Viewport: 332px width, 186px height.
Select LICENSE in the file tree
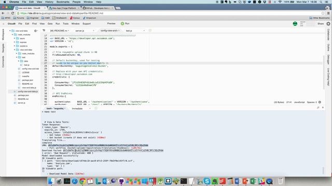(x=25, y=72)
